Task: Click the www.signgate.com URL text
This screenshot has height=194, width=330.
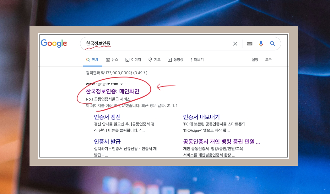Action: pos(102,84)
